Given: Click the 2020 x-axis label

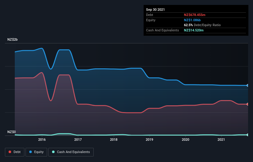Looking at the screenshot, I should point(186,140).
